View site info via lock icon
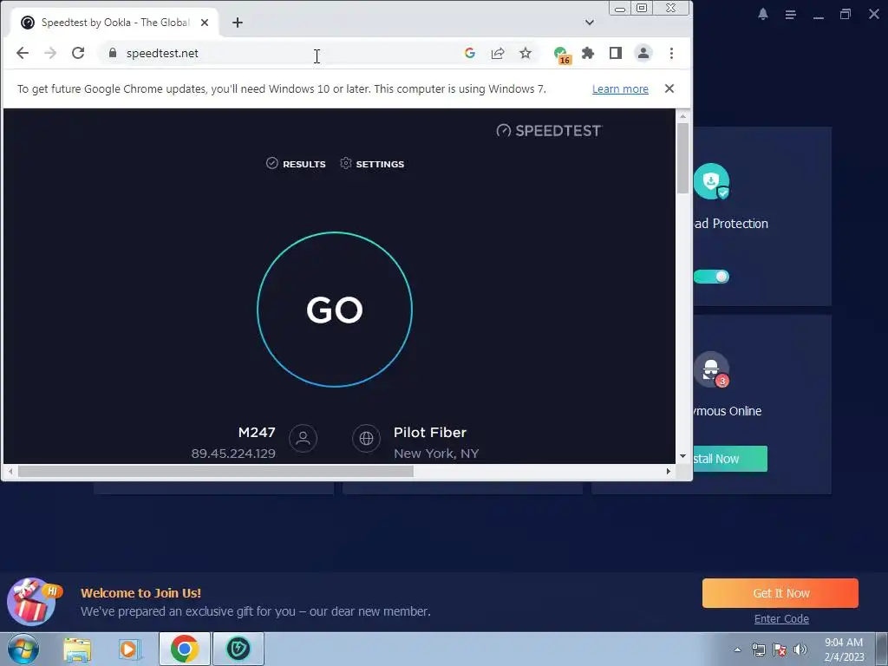This screenshot has width=888, height=666. (x=113, y=53)
